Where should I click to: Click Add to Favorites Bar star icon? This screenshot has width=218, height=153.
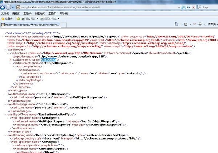18,19
